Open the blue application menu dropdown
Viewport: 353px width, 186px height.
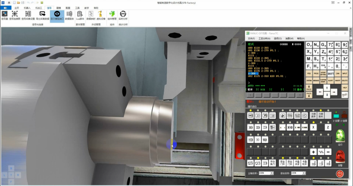6,8
